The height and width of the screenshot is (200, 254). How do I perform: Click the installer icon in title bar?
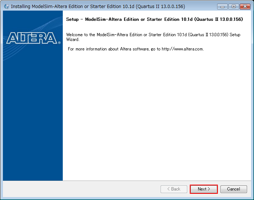(7, 7)
